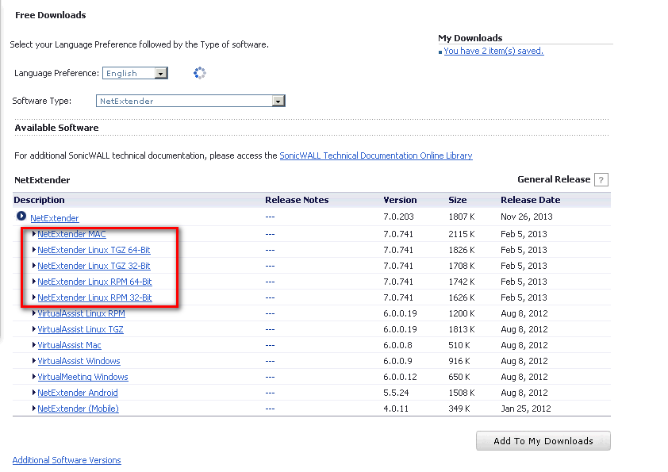Image resolution: width=668 pixels, height=472 pixels.
Task: Click version 7.0.203 in the NetExtender row
Action: pos(398,217)
